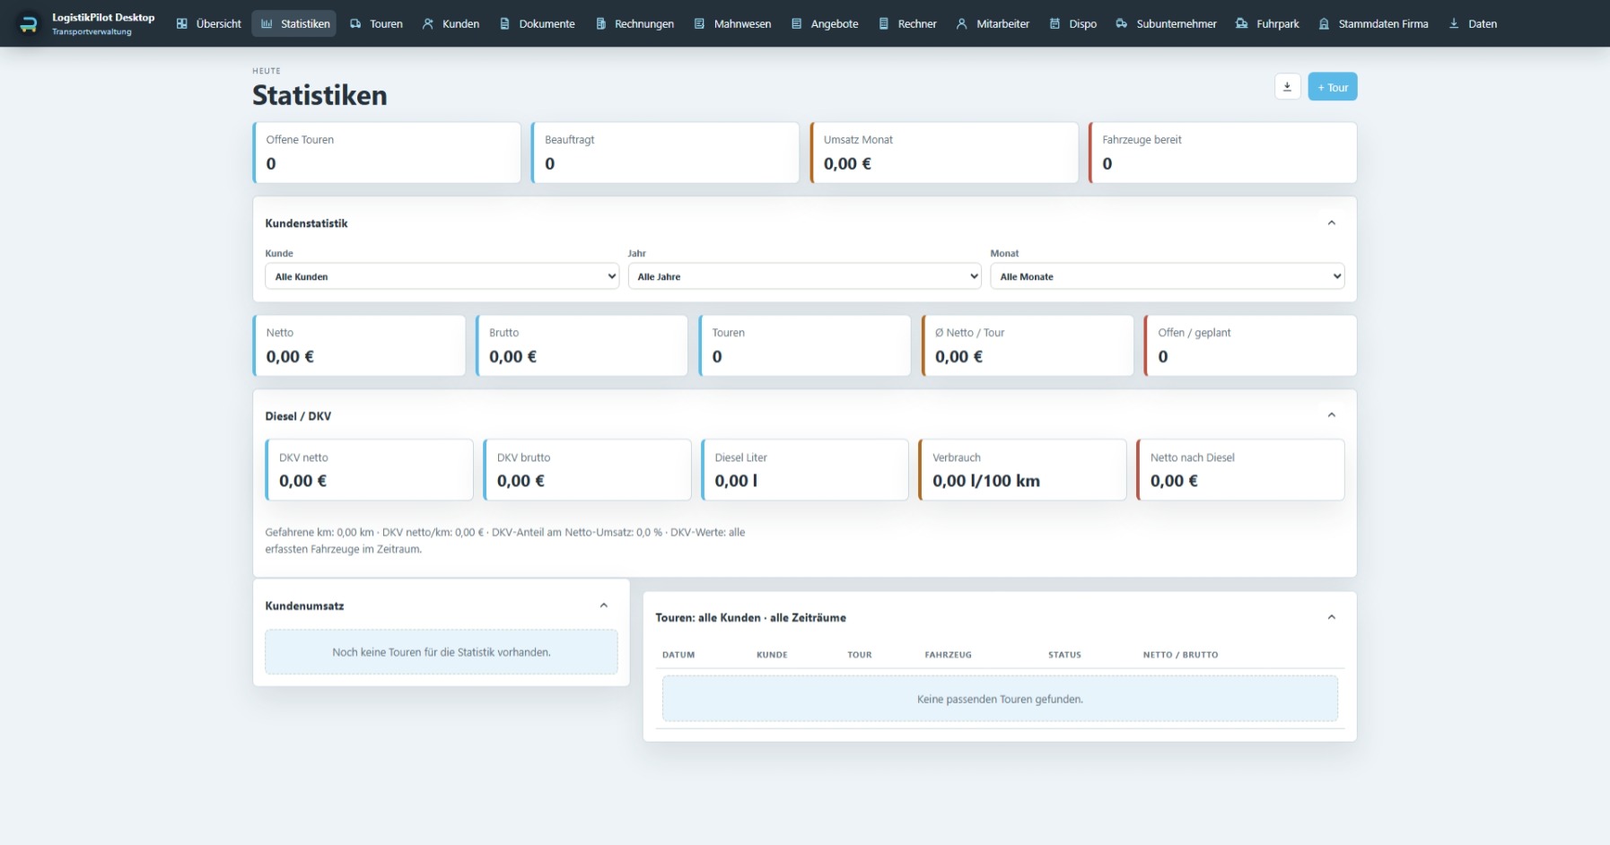1610x845 pixels.
Task: Open the Touren menu item
Action: (x=376, y=23)
